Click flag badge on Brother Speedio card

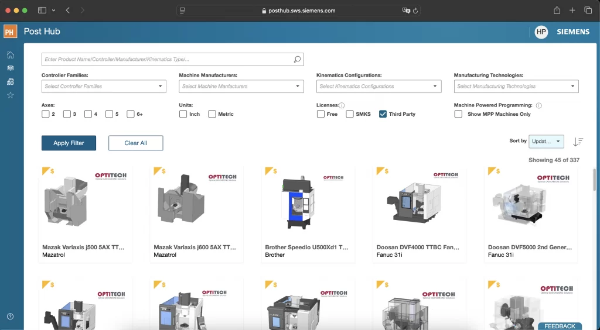[x=268, y=171]
